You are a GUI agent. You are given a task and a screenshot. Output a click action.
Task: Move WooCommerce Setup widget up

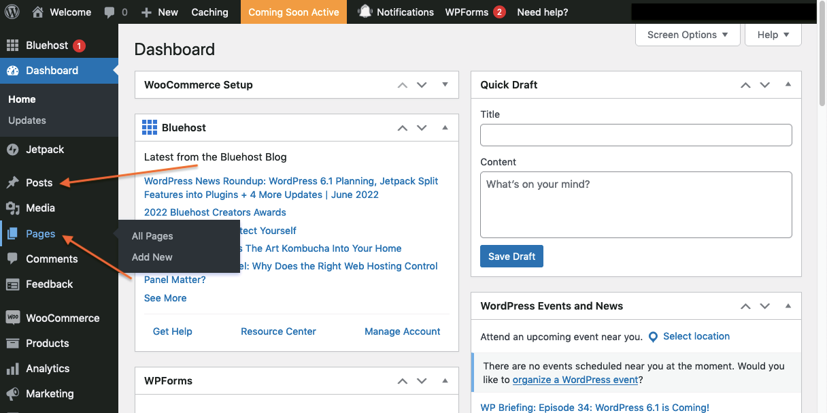coord(403,85)
